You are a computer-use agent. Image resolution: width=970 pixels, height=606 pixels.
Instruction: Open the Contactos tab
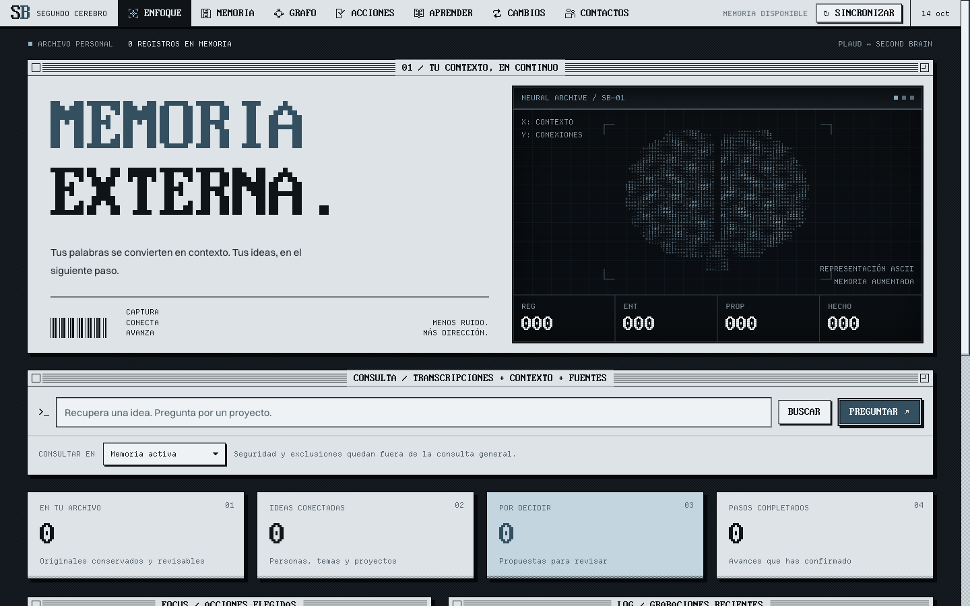tap(597, 13)
